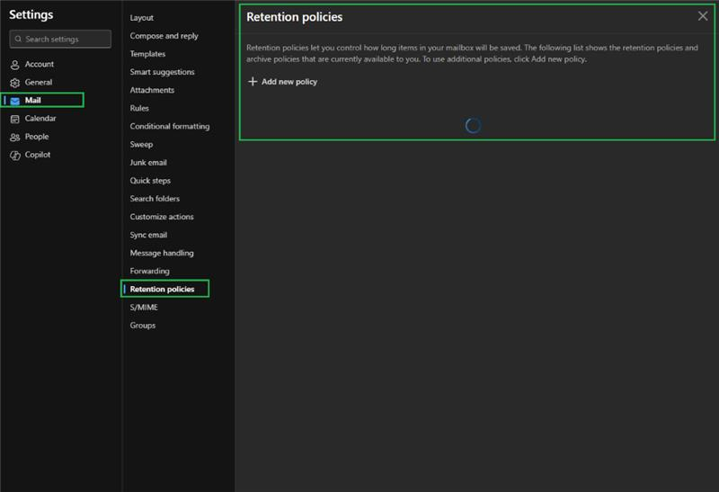The height and width of the screenshot is (492, 719).
Task: Open Message handling settings
Action: pyautogui.click(x=162, y=253)
